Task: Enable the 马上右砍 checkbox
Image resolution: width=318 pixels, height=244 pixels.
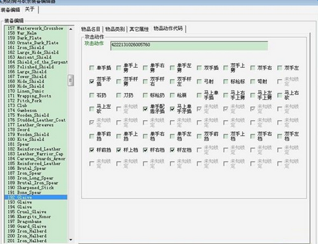Action: (x=280, y=96)
